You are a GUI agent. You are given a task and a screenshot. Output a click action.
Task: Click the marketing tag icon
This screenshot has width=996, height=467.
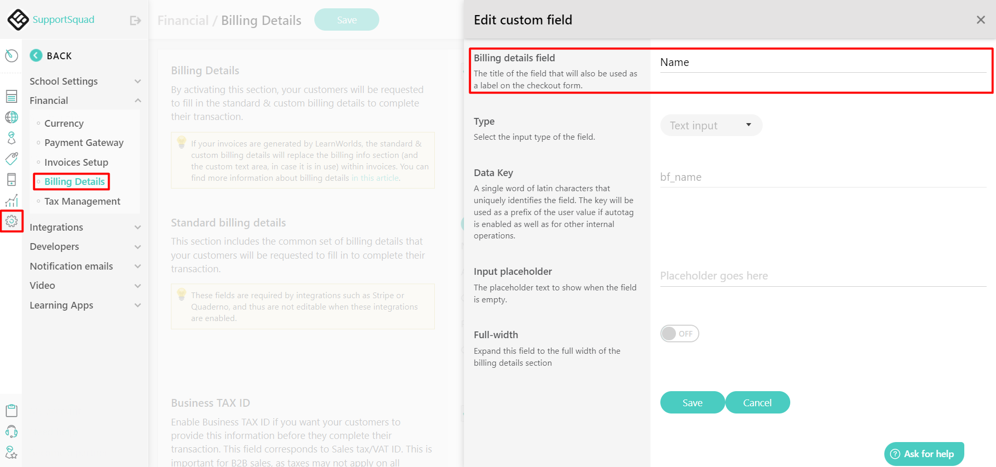[x=11, y=158]
